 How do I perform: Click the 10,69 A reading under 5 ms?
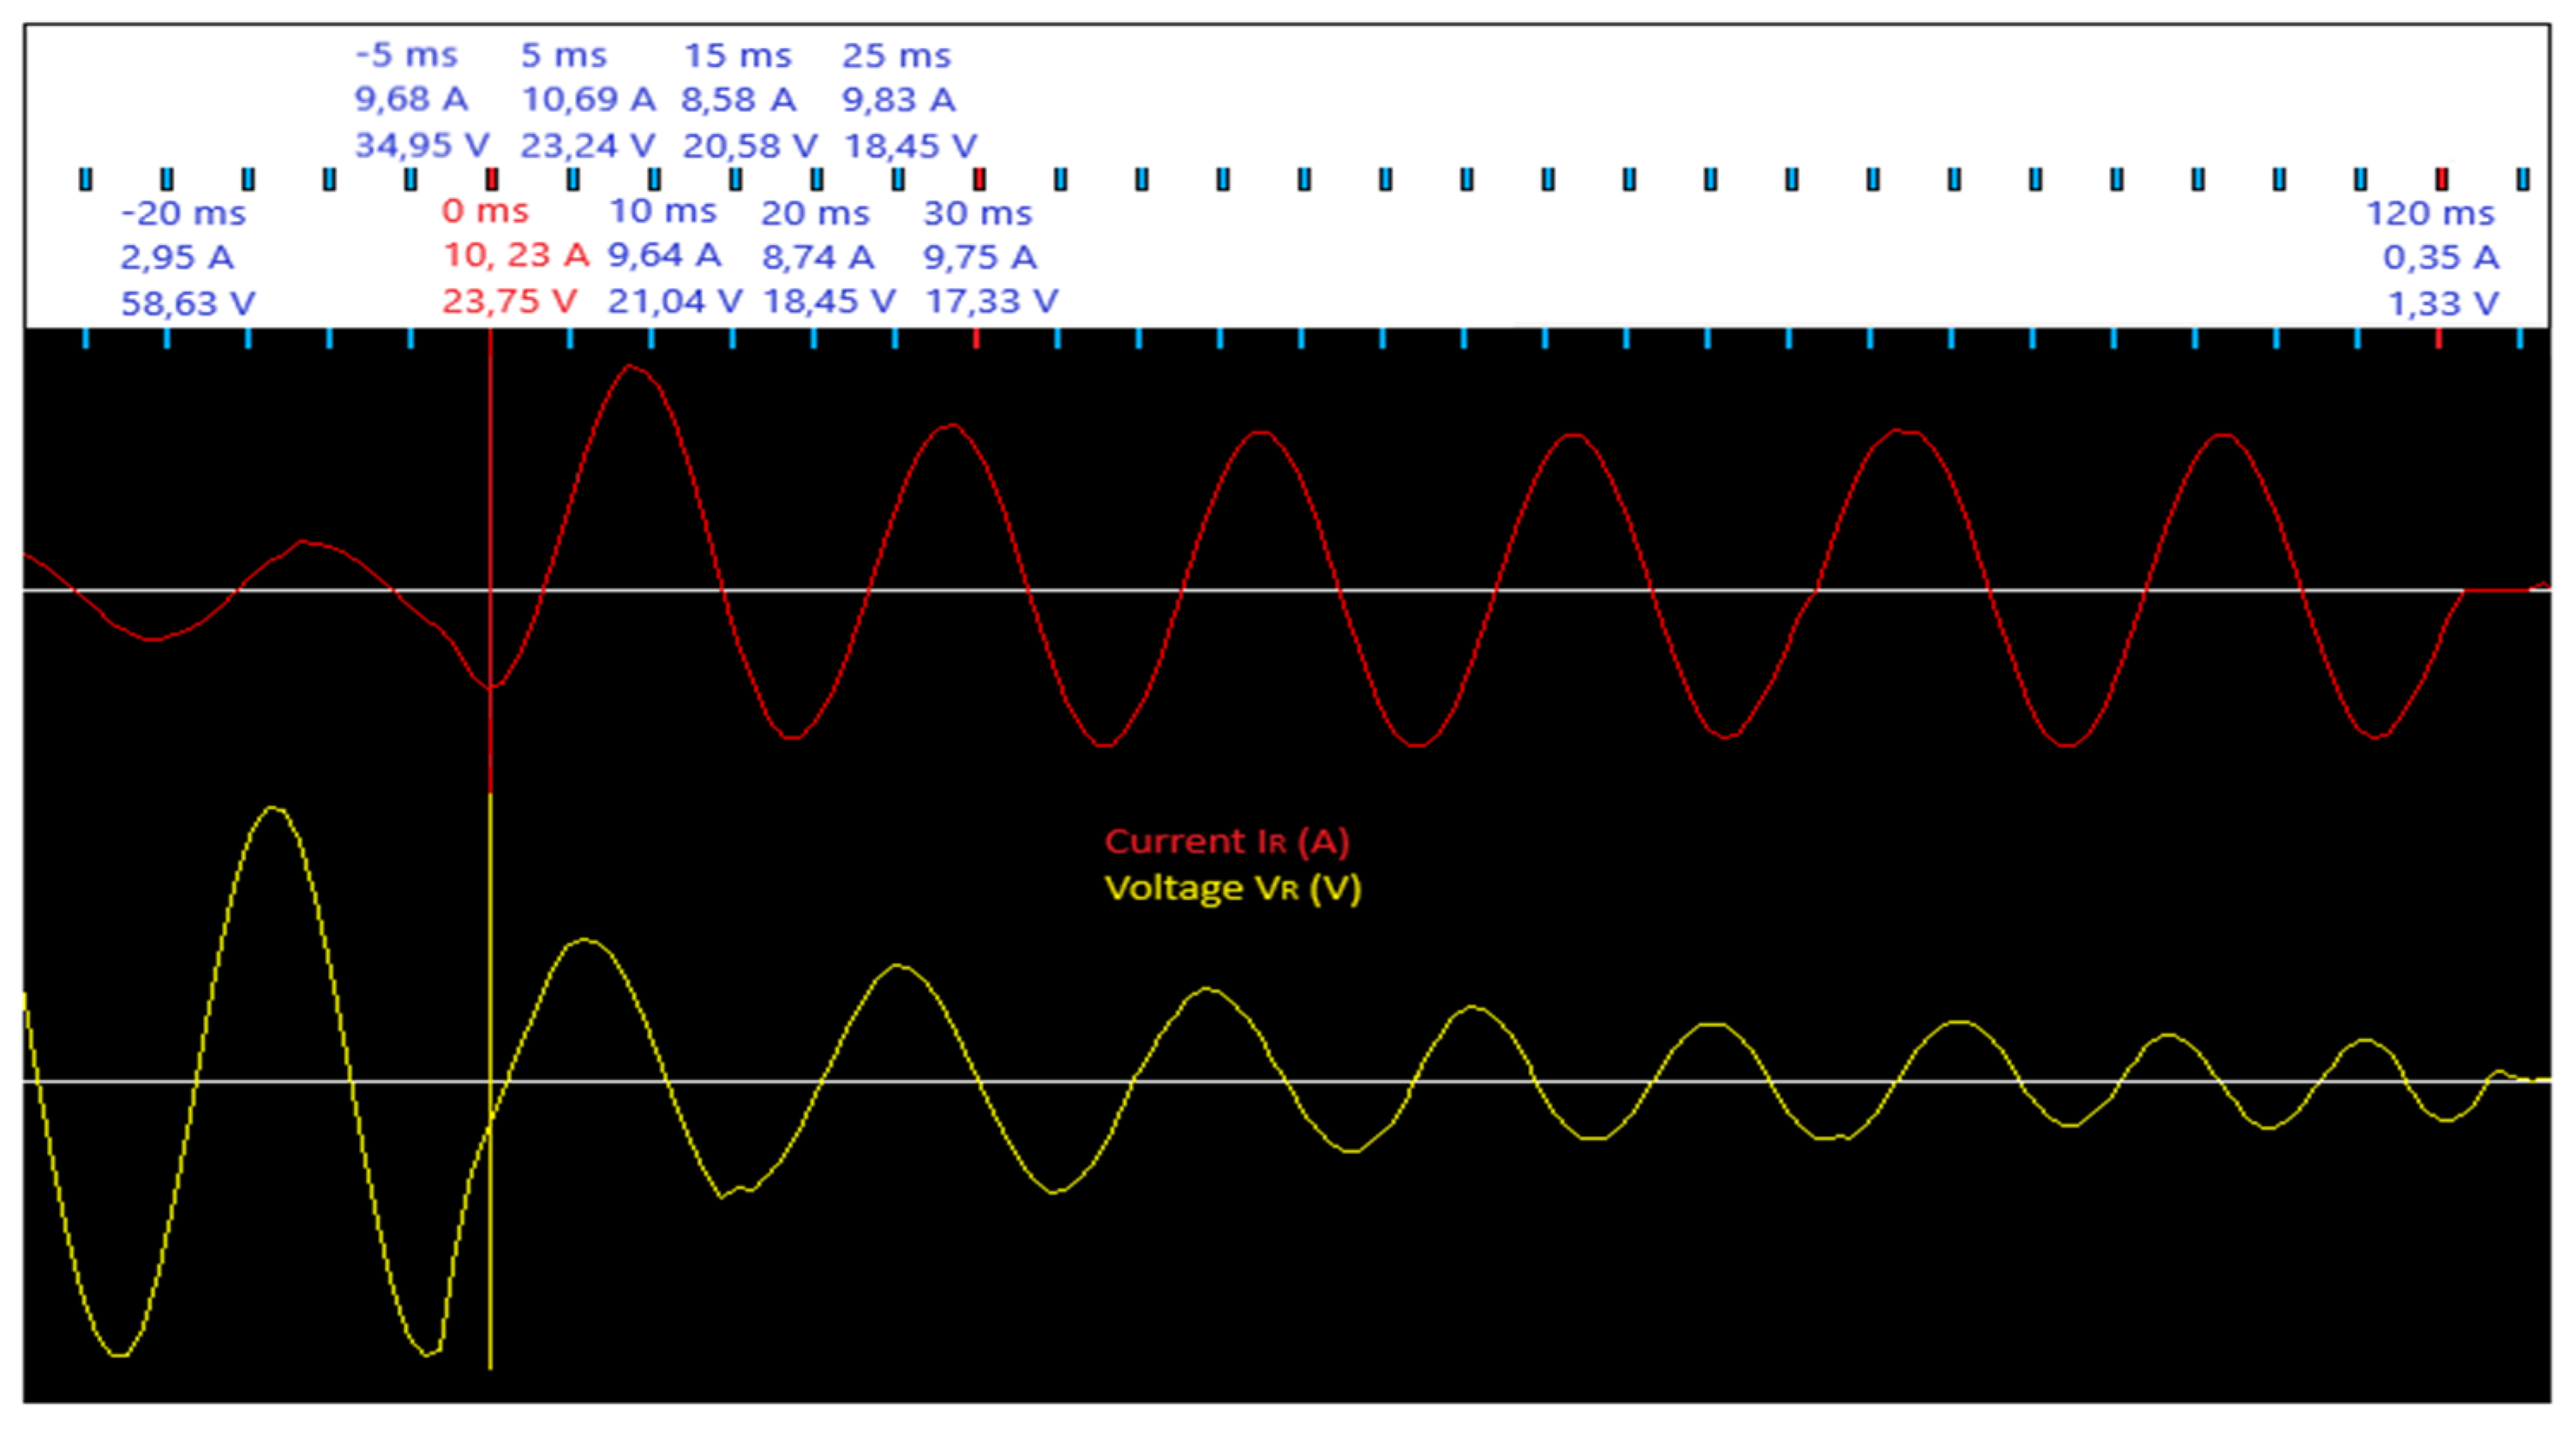[x=588, y=100]
